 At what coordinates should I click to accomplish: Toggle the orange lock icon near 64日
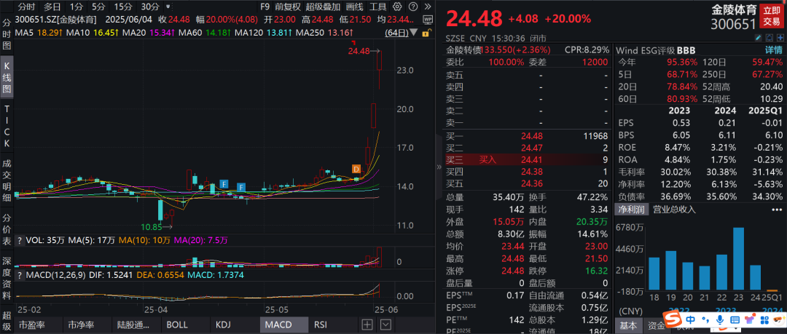[x=426, y=33]
